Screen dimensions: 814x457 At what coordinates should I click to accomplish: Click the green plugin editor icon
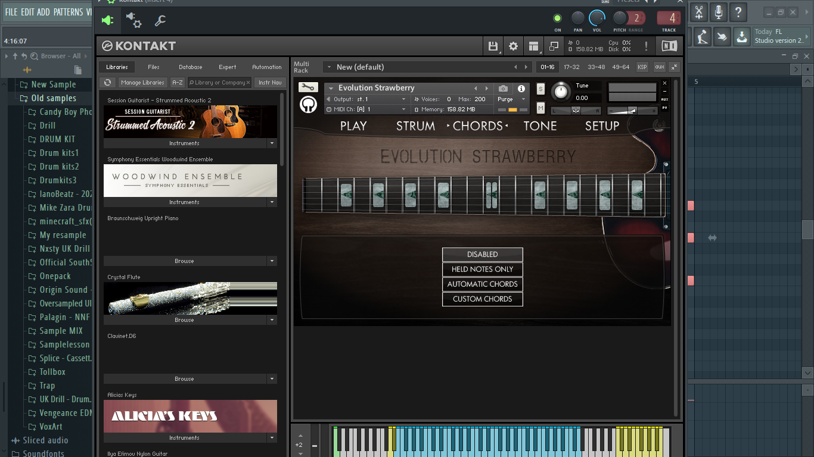tap(107, 21)
